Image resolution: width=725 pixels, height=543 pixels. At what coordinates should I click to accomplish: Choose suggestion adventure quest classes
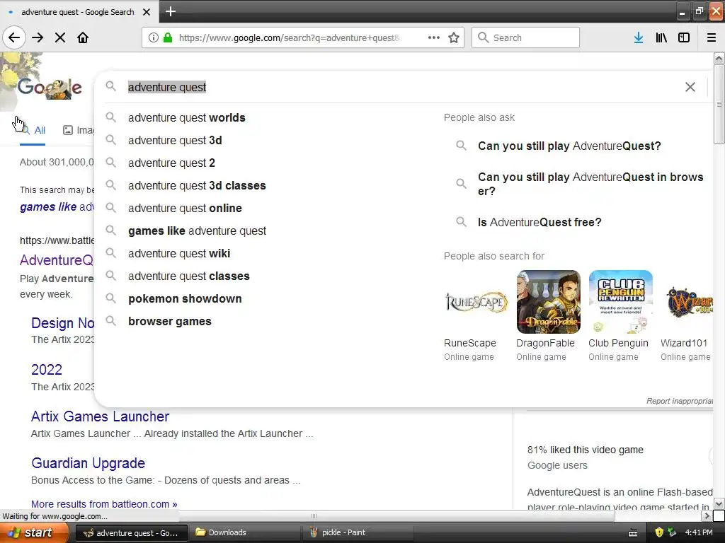tap(188, 276)
